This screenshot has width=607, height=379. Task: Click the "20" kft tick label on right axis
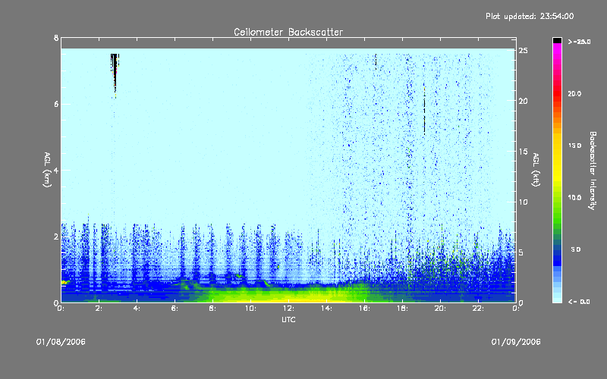(x=524, y=101)
